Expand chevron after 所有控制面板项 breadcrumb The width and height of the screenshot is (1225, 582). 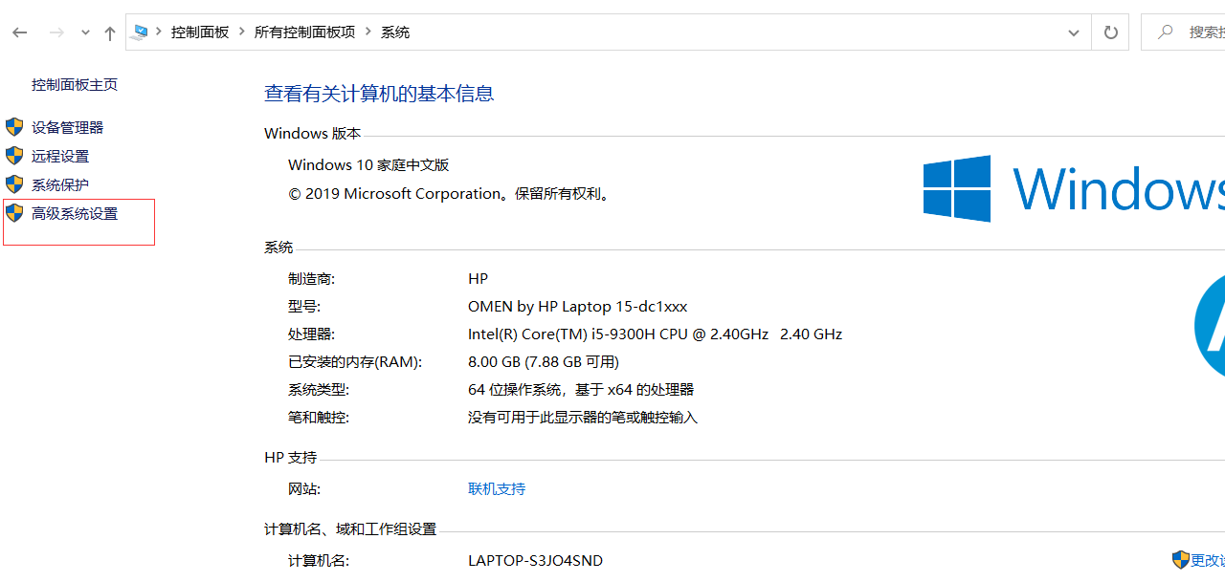368,32
